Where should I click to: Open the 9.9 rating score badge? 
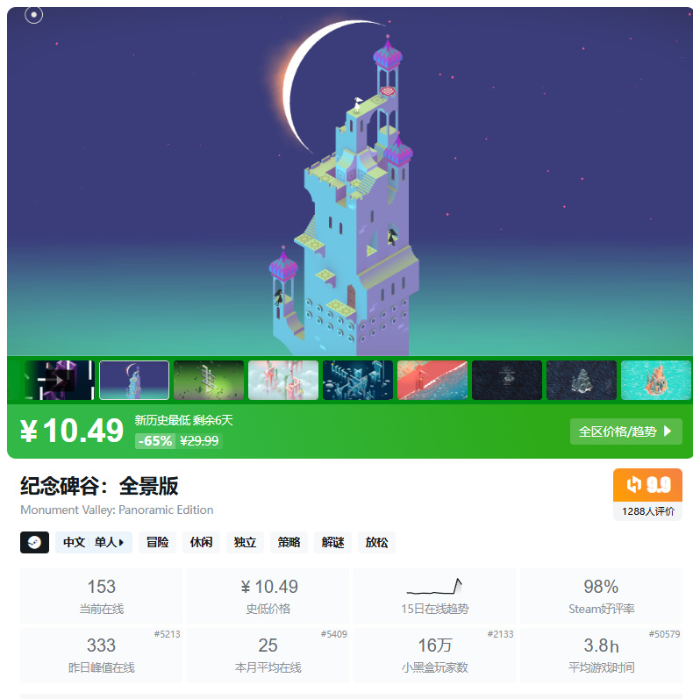pos(647,485)
